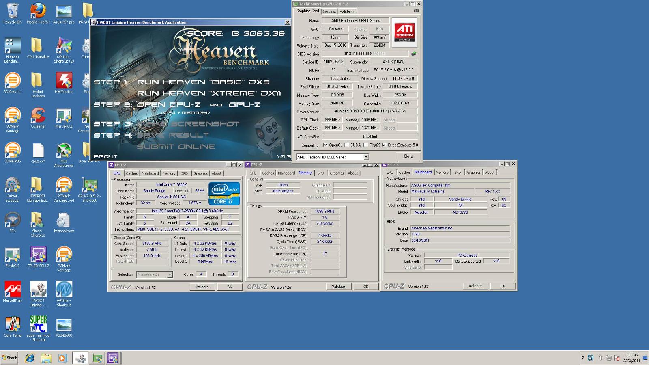649x365 pixels.
Task: Click OK in left CPU-Z window
Action: pyautogui.click(x=229, y=287)
